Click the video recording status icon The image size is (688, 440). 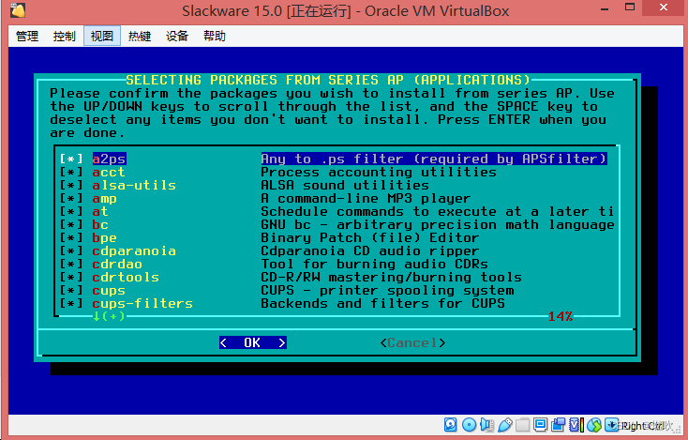tap(559, 425)
